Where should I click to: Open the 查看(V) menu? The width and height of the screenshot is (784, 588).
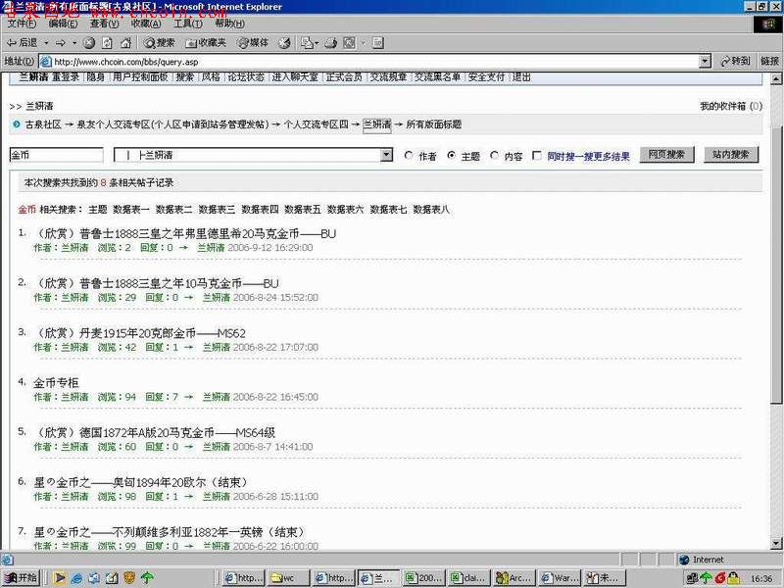105,24
